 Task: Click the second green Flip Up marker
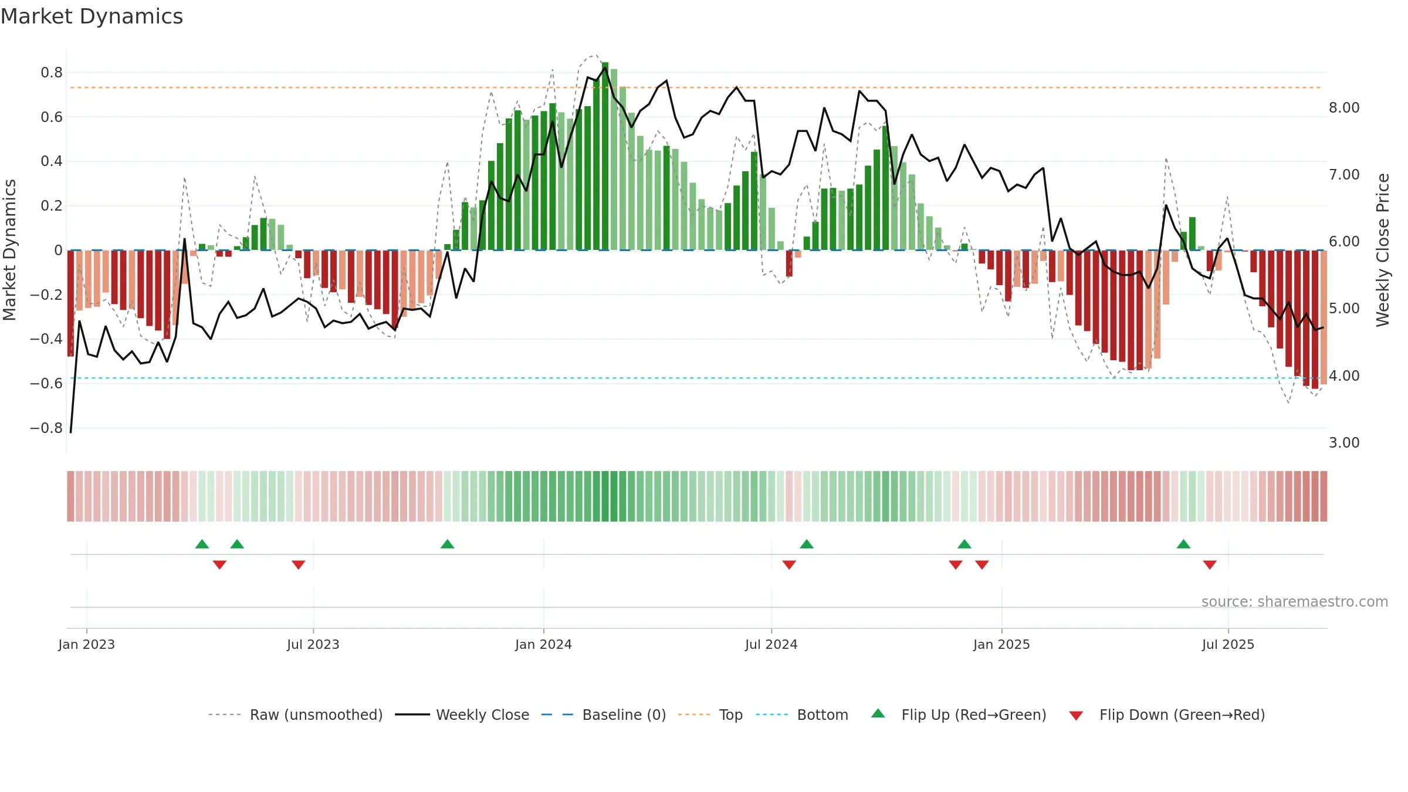coord(237,544)
